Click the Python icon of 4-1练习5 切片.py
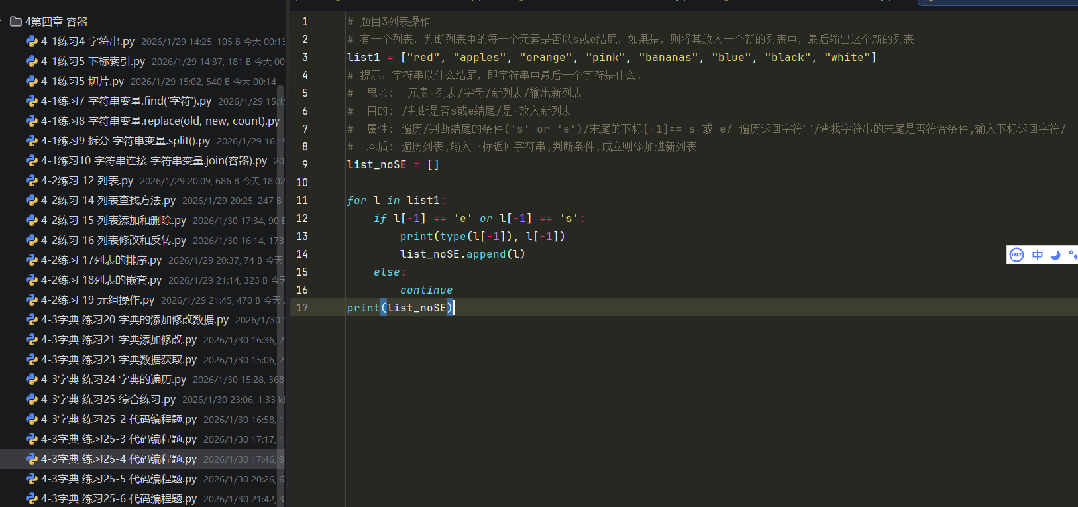Viewport: 1078px width, 507px height. pyautogui.click(x=31, y=81)
